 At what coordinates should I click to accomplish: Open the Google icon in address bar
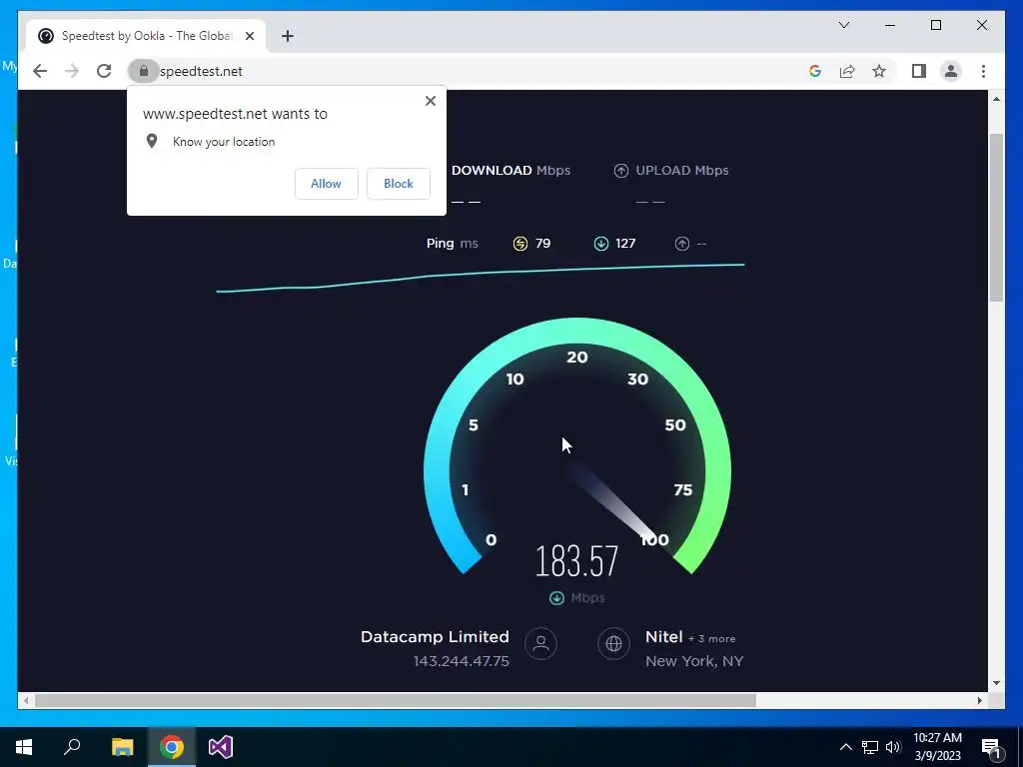tap(815, 71)
